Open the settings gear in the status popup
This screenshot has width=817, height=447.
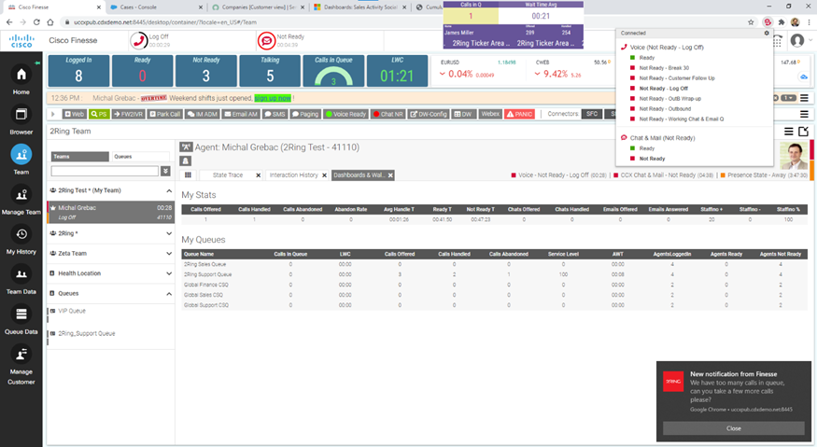(767, 33)
